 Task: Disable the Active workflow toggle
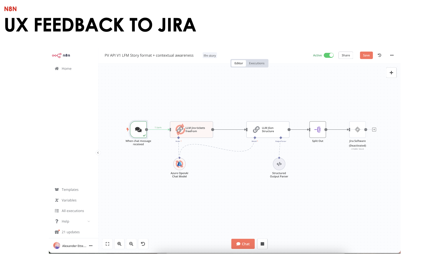tap(329, 55)
